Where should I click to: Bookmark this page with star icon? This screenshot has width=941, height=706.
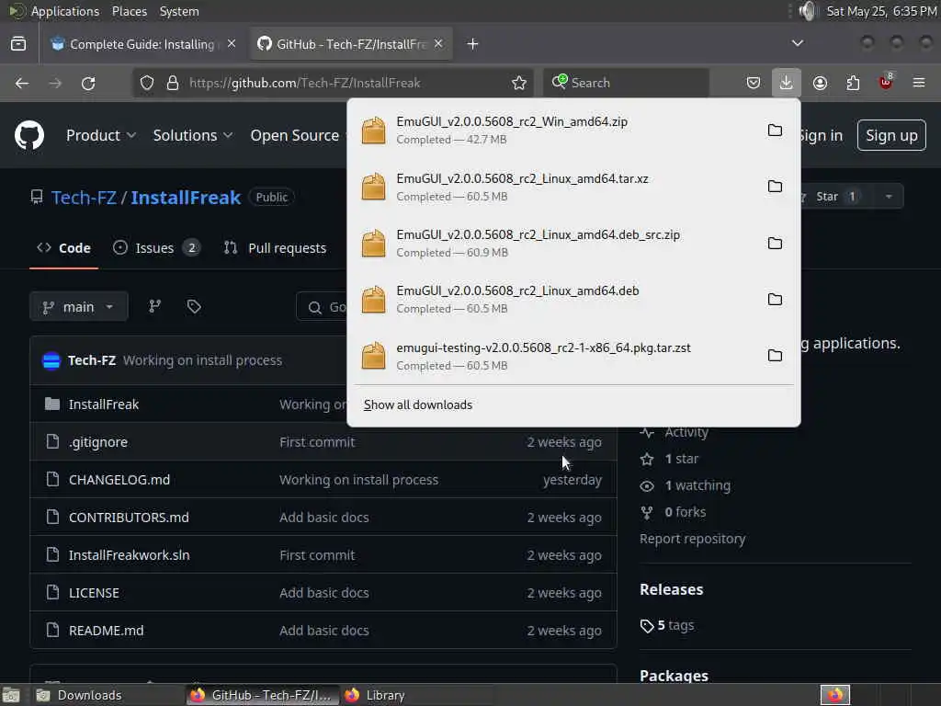point(519,83)
